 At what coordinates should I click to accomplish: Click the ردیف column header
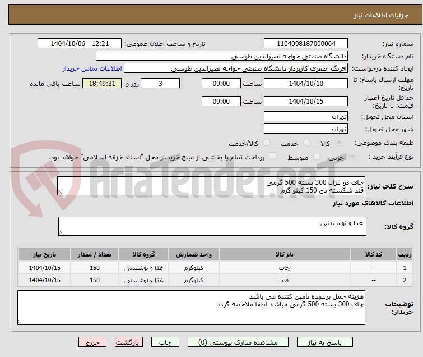(x=405, y=254)
